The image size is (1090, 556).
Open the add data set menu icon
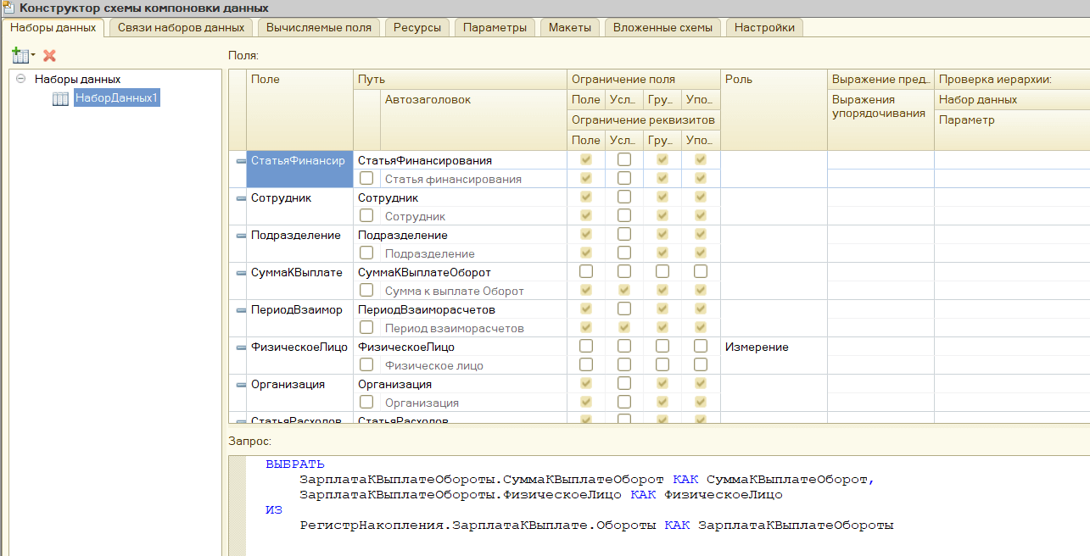tap(22, 55)
